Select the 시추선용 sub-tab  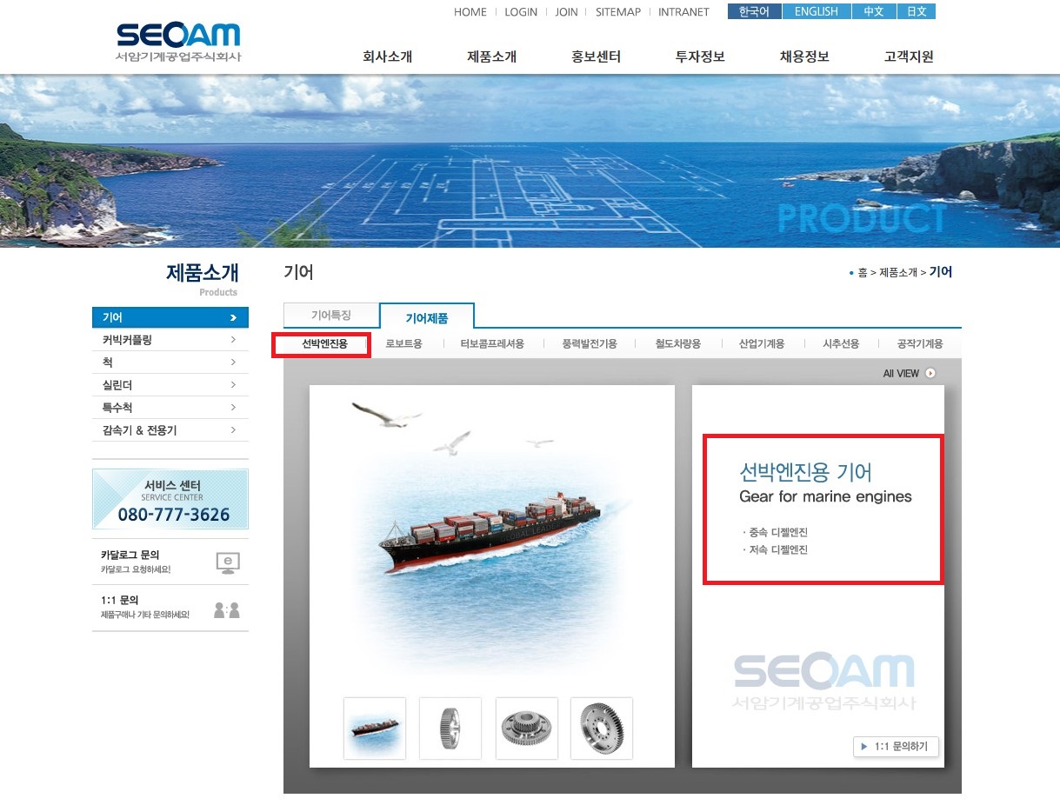(841, 344)
